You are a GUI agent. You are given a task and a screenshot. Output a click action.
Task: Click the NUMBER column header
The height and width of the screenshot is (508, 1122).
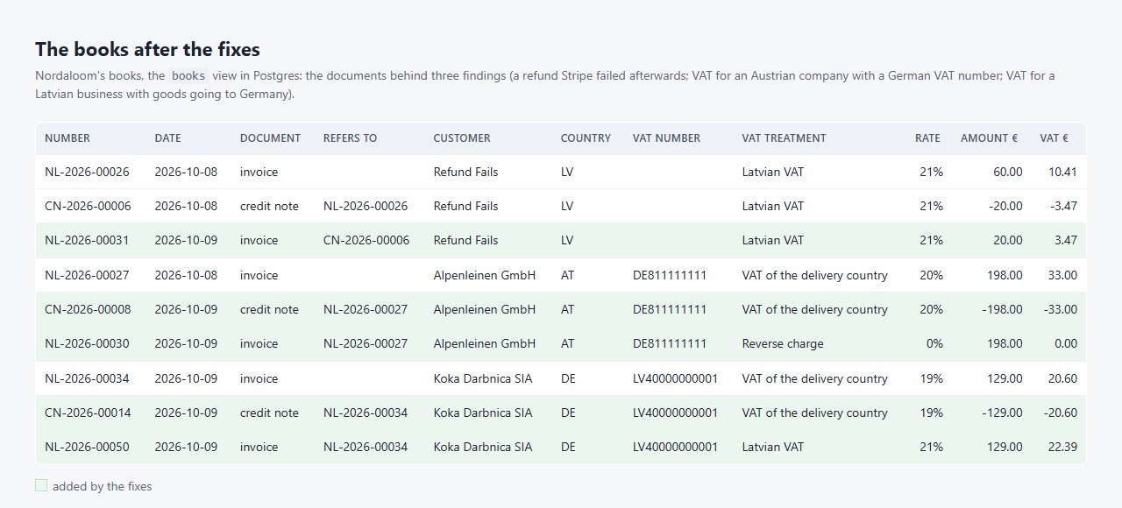coord(67,138)
